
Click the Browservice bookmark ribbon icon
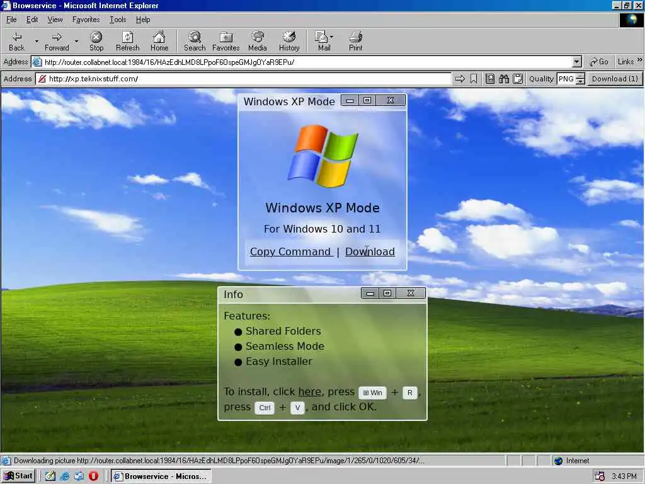point(474,79)
